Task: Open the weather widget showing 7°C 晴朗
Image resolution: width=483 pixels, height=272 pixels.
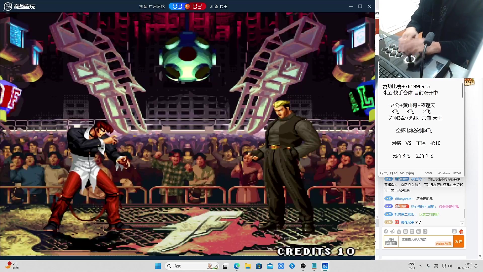Action: tap(12, 266)
